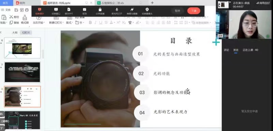Screen dimensions: 273x131
Task: Open 美颜与摄像 beauty settings
Action: 132,11
